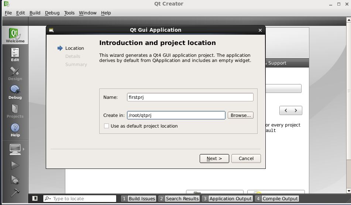Show the Build Issues pane

(x=138, y=198)
